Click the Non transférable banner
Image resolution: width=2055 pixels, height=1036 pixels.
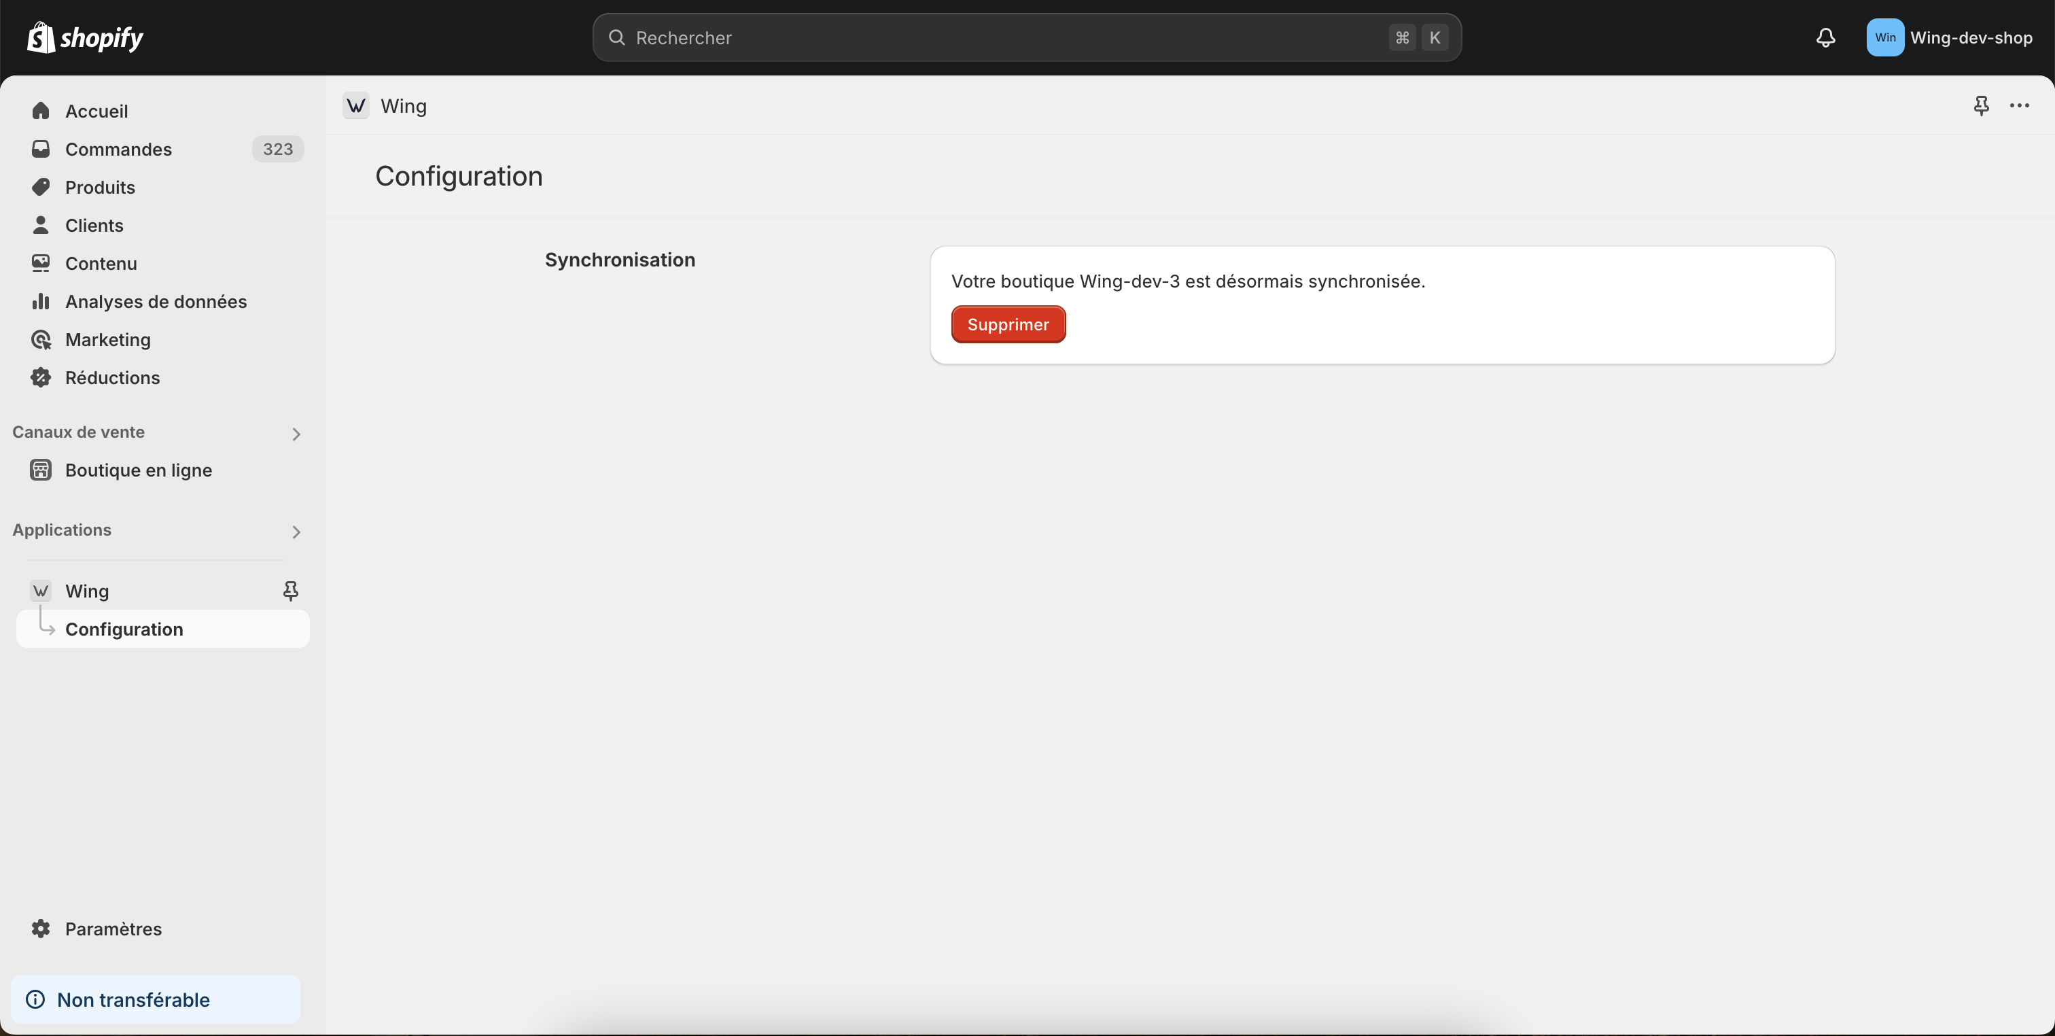pyautogui.click(x=156, y=999)
